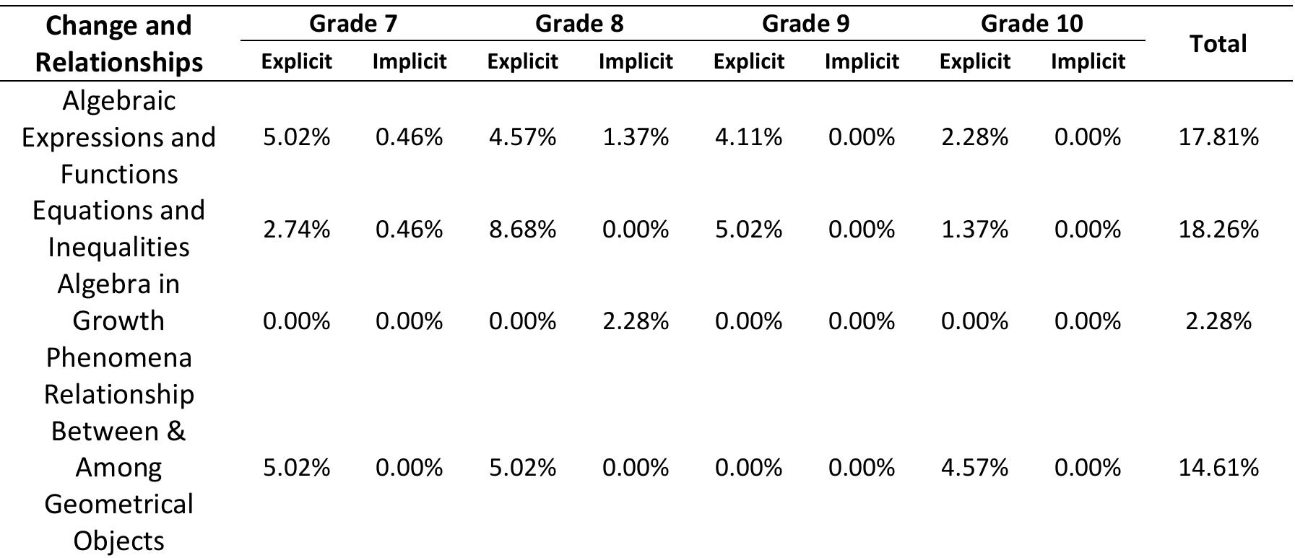The image size is (1295, 558).
Task: Select the Change and Relationships header cell
Action: click(119, 43)
